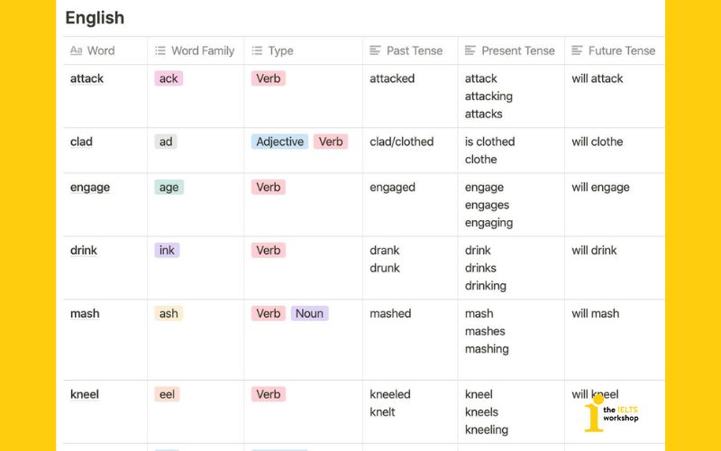Click the text icon beside Present Tense
721x451 pixels.
pyautogui.click(x=470, y=51)
